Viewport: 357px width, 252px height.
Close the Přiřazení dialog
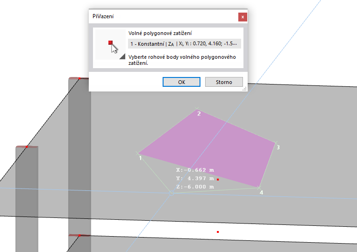pyautogui.click(x=243, y=17)
